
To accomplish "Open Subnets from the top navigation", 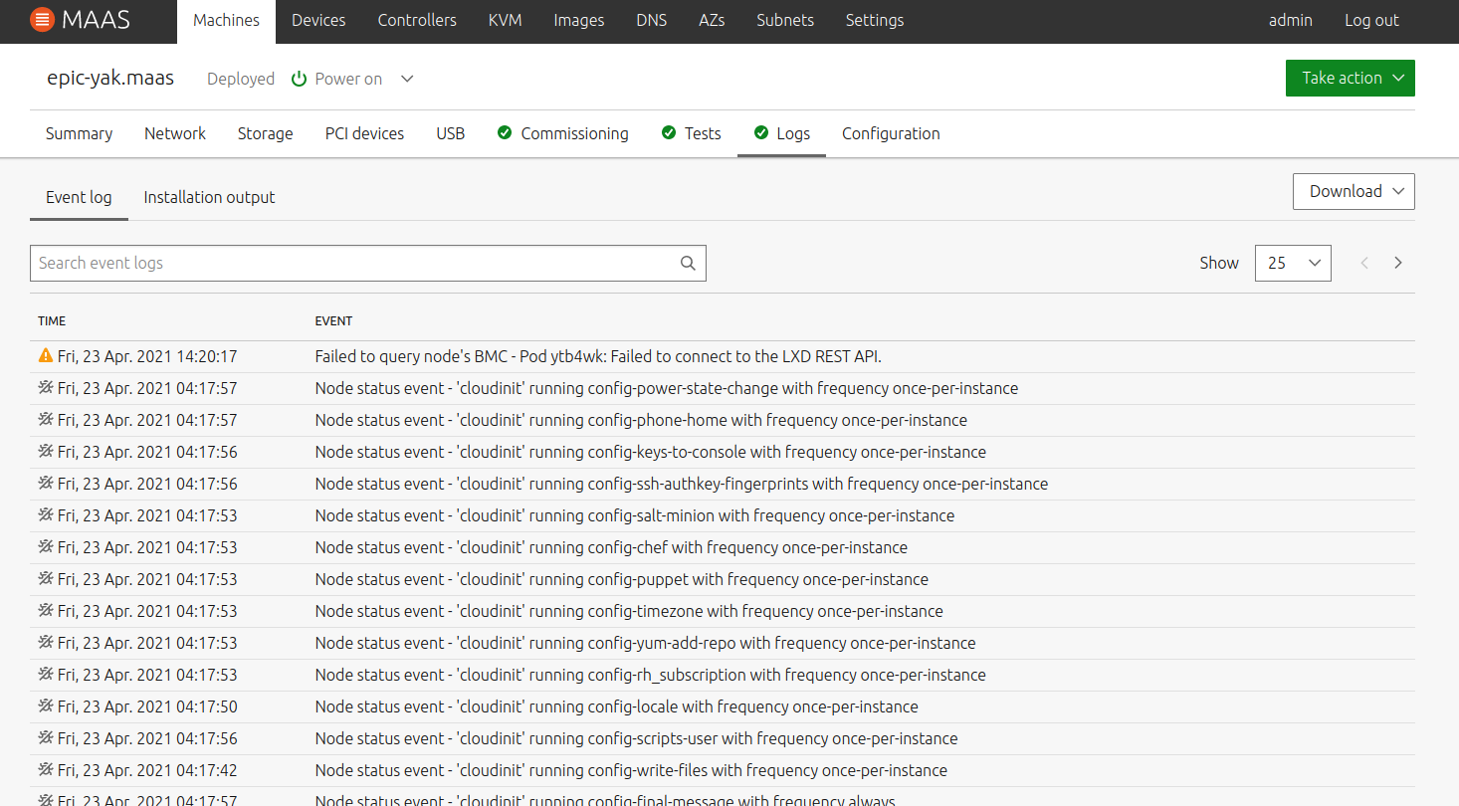I will tap(784, 20).
